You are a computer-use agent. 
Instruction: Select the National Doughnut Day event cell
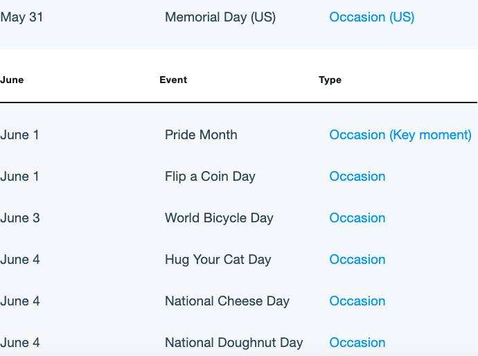pos(234,343)
